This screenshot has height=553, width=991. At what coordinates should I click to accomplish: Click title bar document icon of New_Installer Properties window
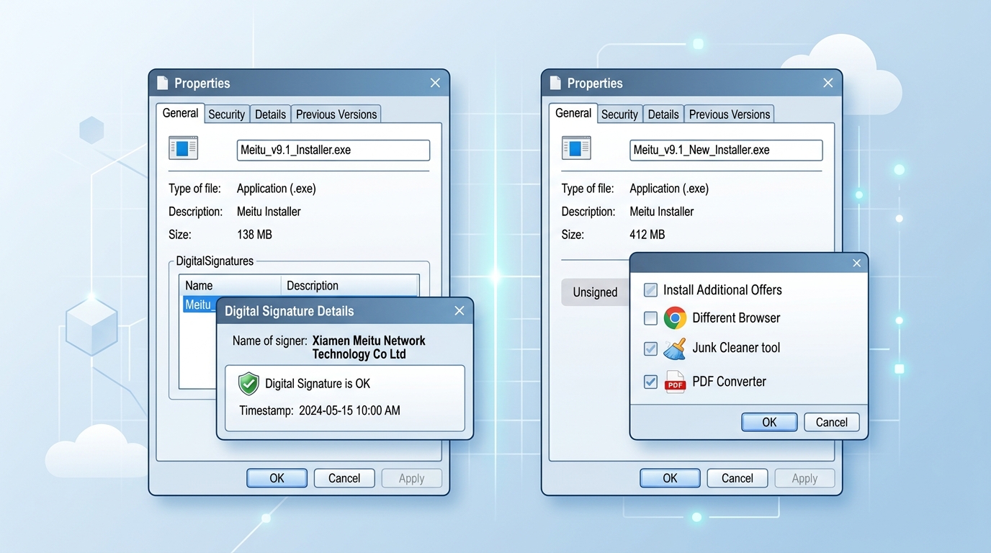555,83
